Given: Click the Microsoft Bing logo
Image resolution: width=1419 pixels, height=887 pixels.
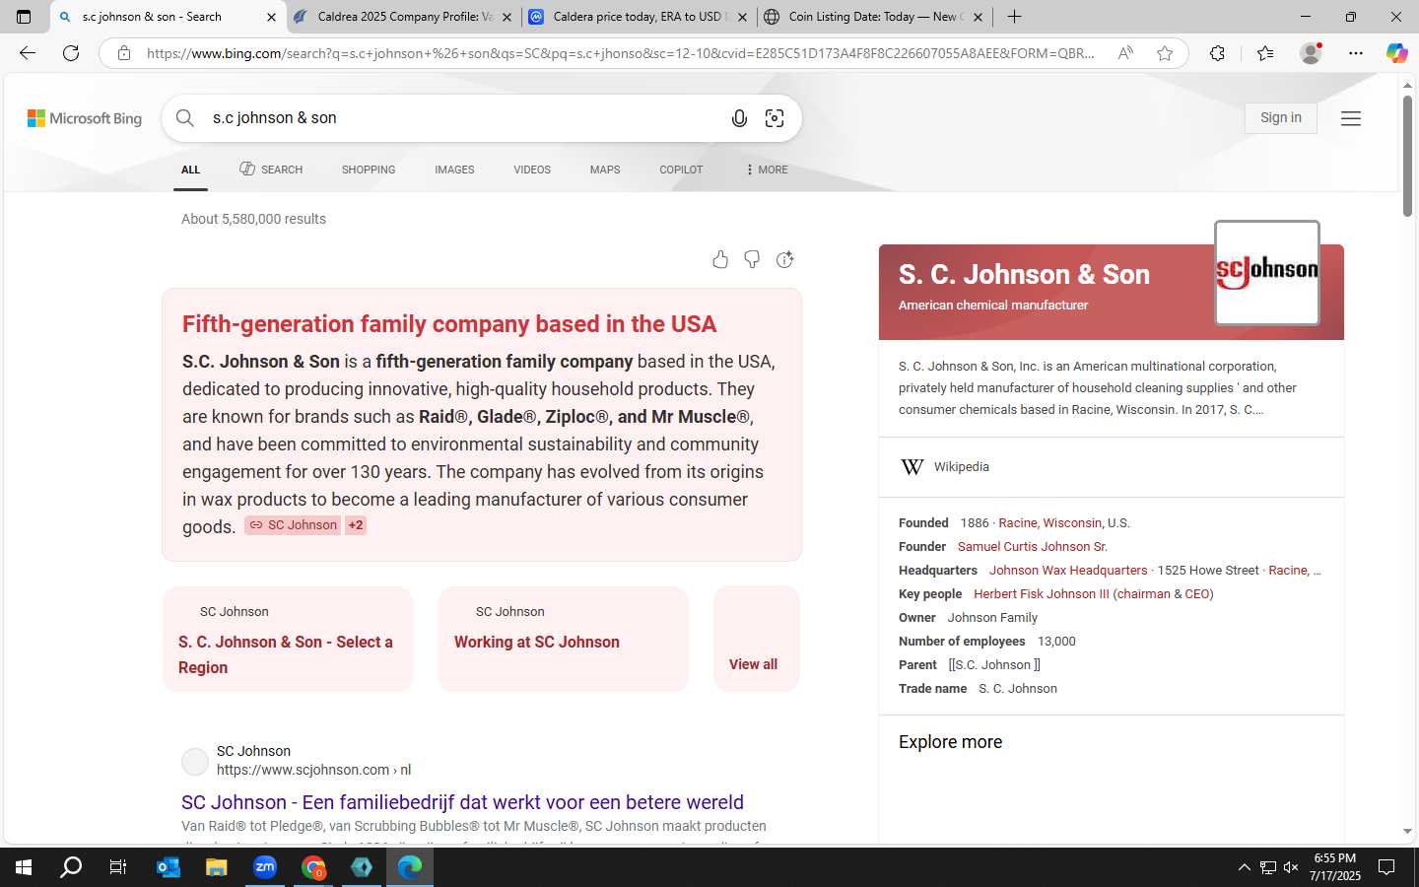Looking at the screenshot, I should coord(85,118).
